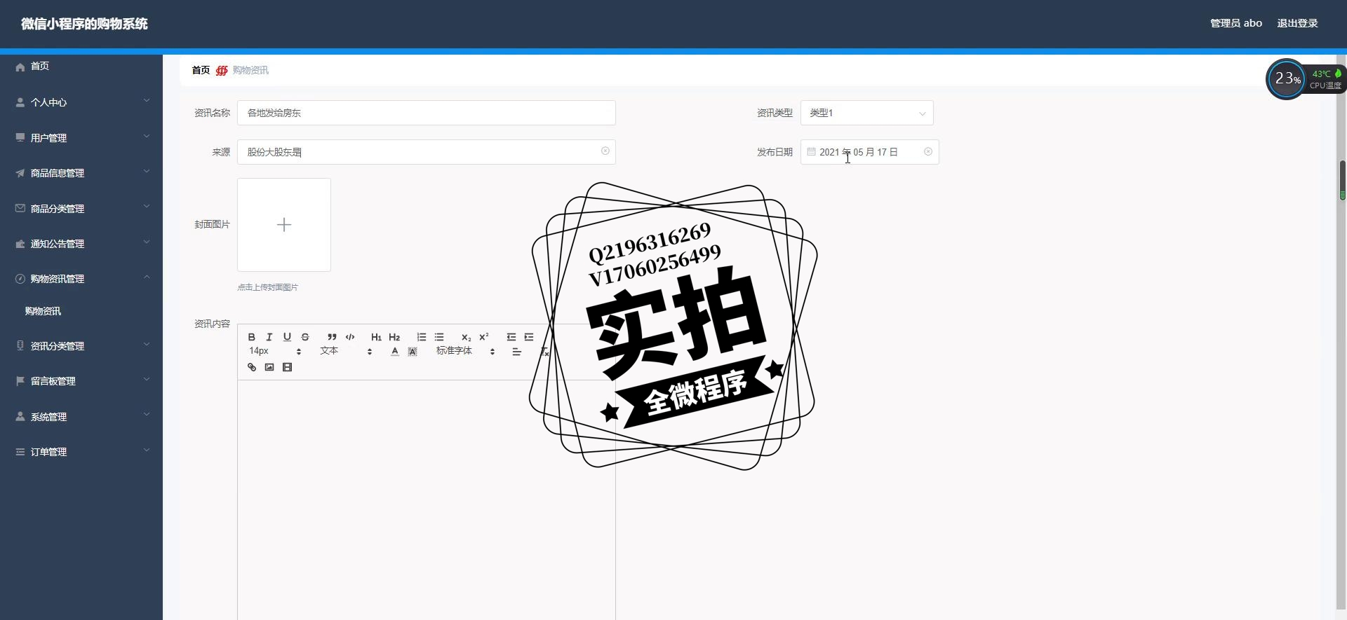Collapse the 购物资讯管理 sidebar menu
Image resolution: width=1347 pixels, height=620 pixels.
click(x=81, y=279)
